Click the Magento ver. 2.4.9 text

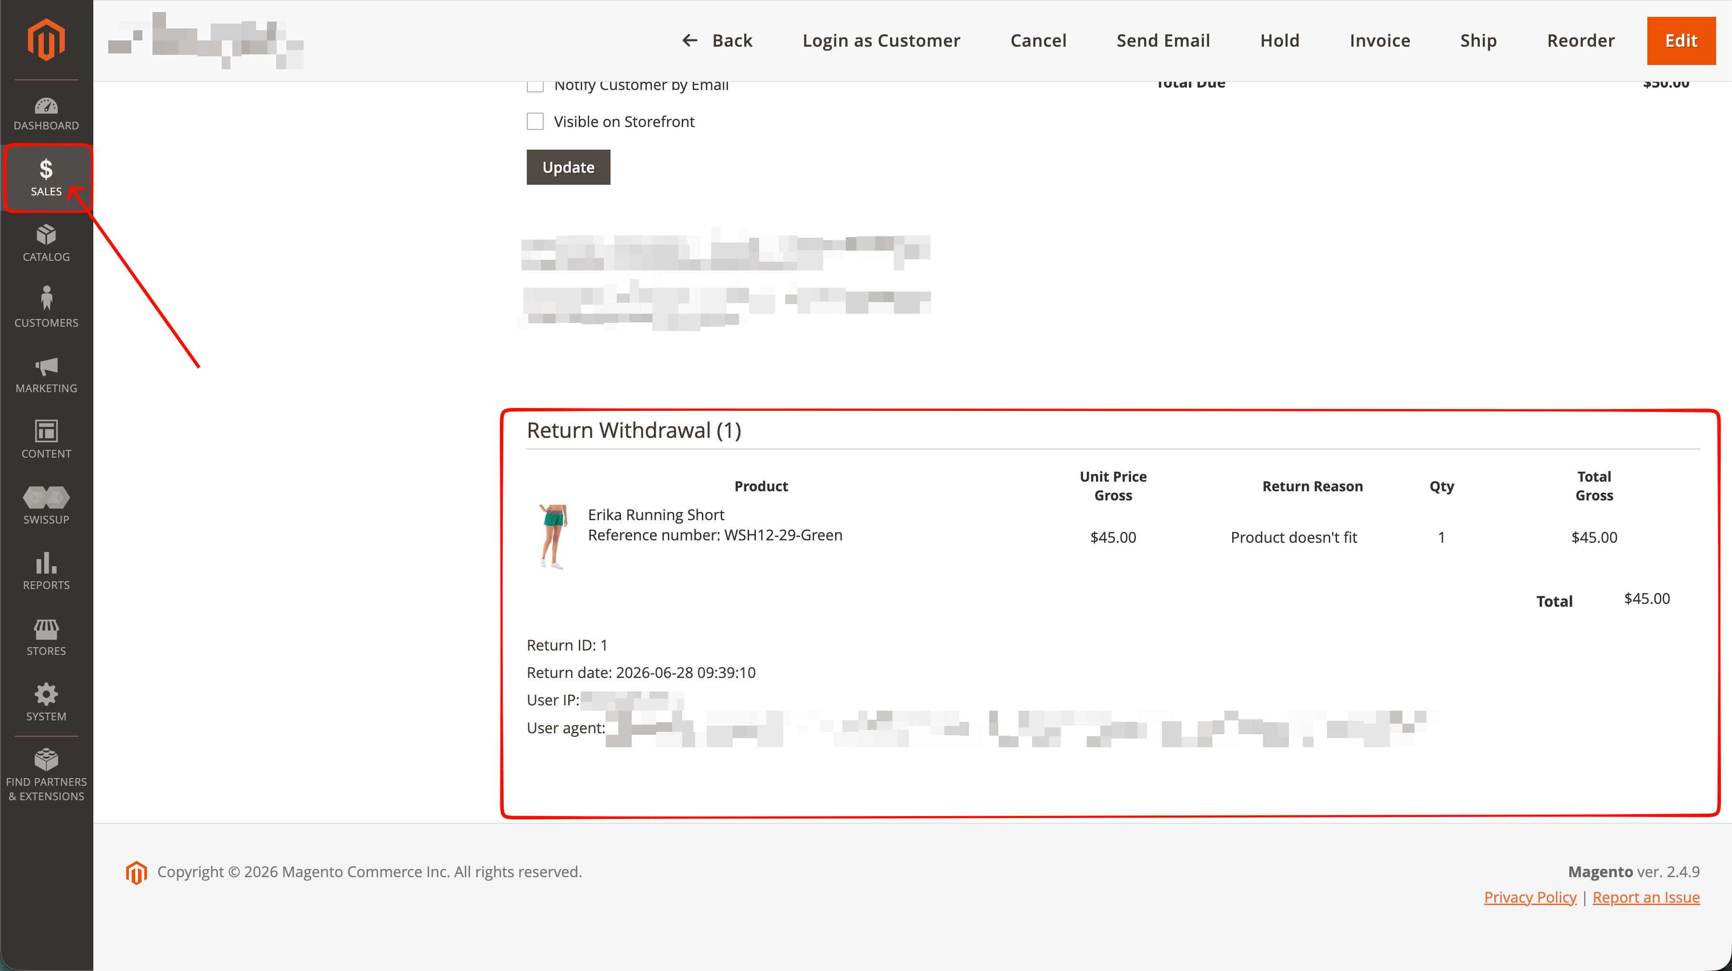pos(1634,871)
